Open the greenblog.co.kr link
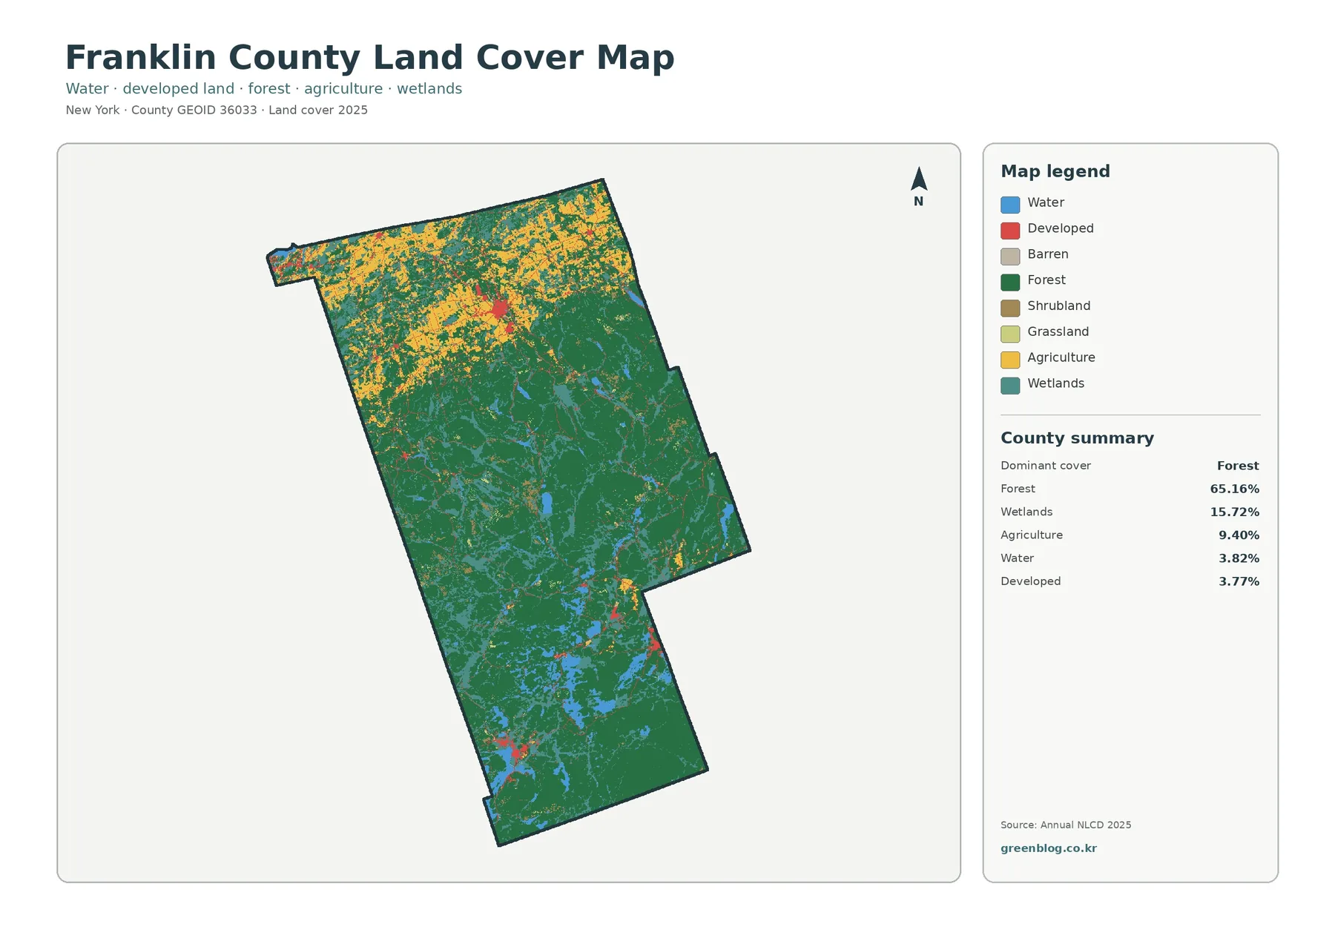Screen dimensions: 1335x944 (1048, 848)
